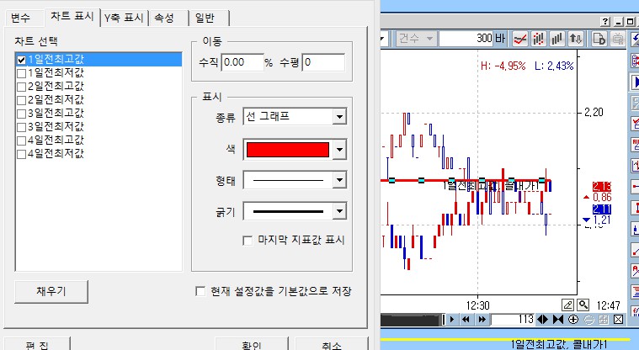Click the fast-forward scroll button under the chart
The width and height of the screenshot is (639, 350).
click(x=482, y=320)
